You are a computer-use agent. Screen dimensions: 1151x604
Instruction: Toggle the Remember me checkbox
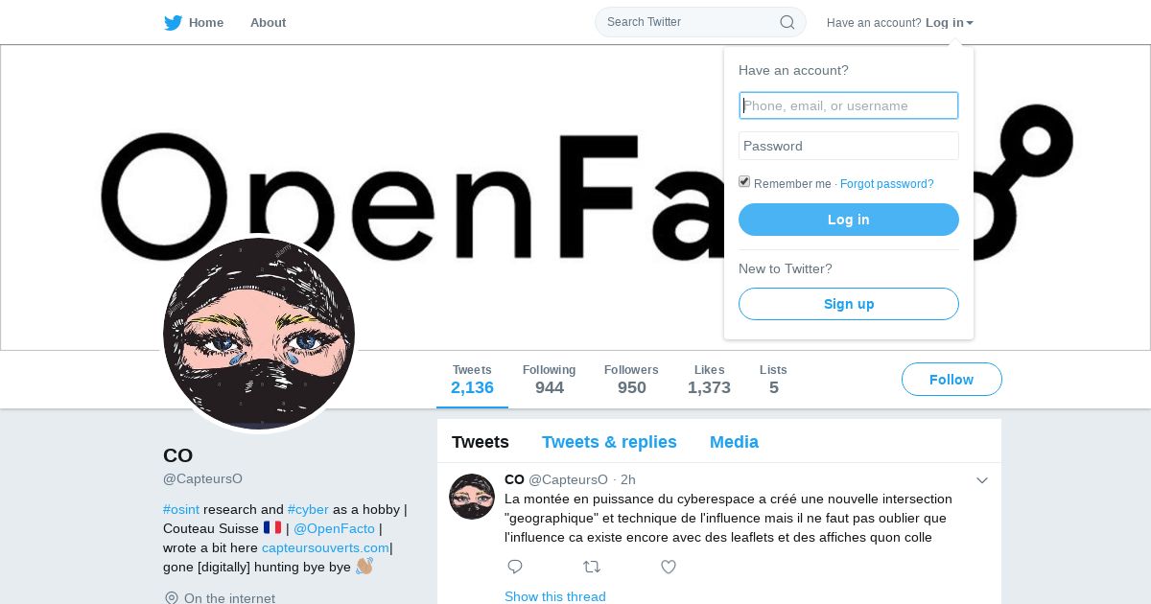pyautogui.click(x=744, y=182)
